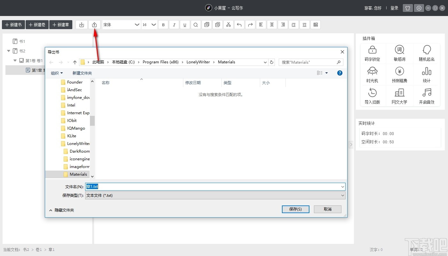Open the 预测稿费 plugin
Image resolution: width=448 pixels, height=256 pixels.
point(399,75)
